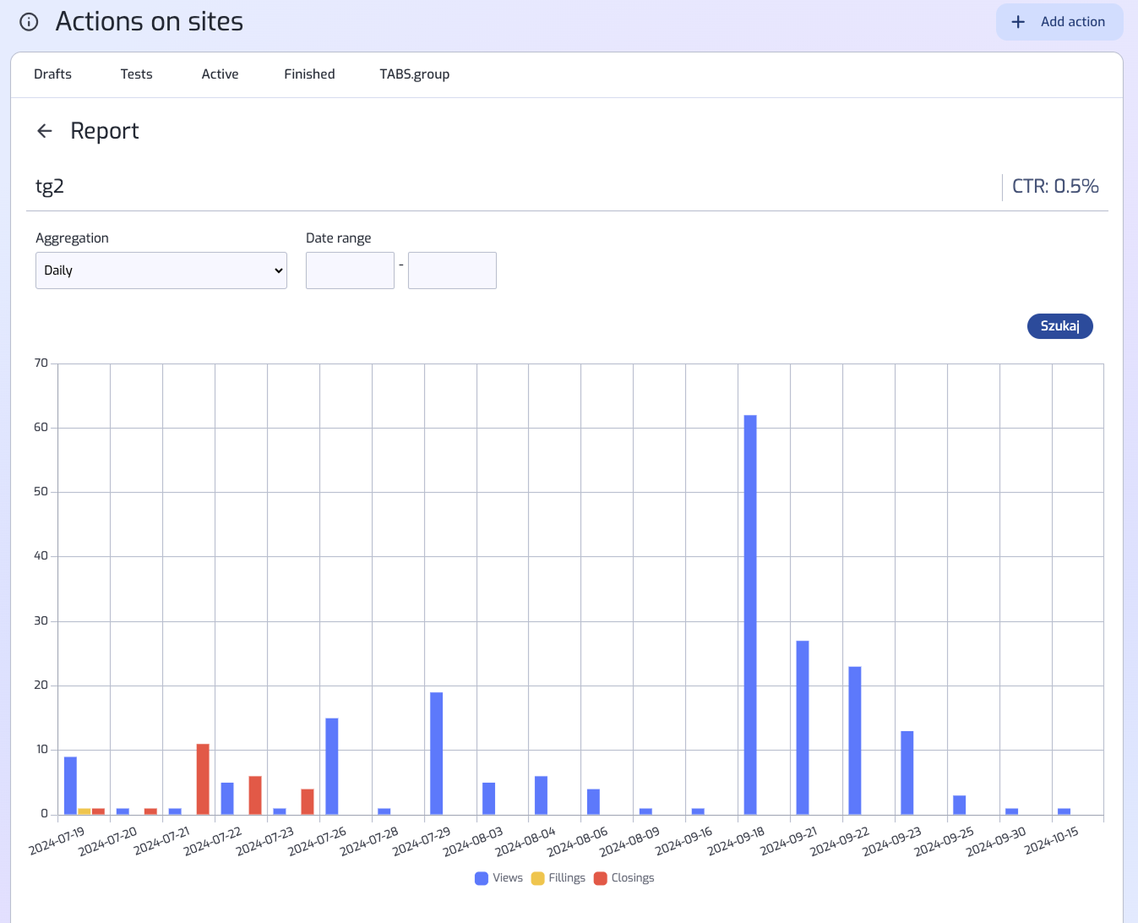Viewport: 1138px width, 923px height.
Task: Click the blue Views bar for 2024-07-19
Action: point(70,786)
